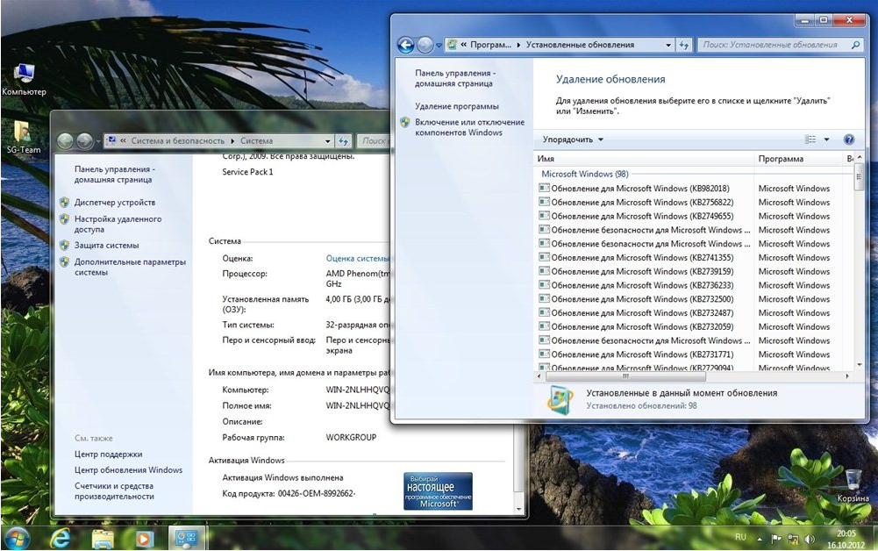Open the network icon in system tray
The height and width of the screenshot is (551, 878).
click(x=793, y=539)
